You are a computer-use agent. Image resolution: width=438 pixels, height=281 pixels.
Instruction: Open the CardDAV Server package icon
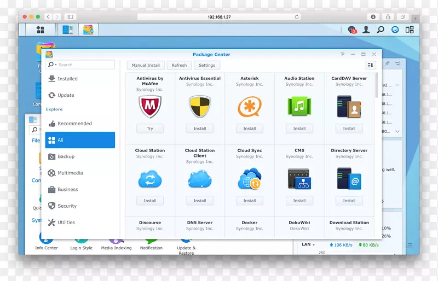[x=349, y=107]
